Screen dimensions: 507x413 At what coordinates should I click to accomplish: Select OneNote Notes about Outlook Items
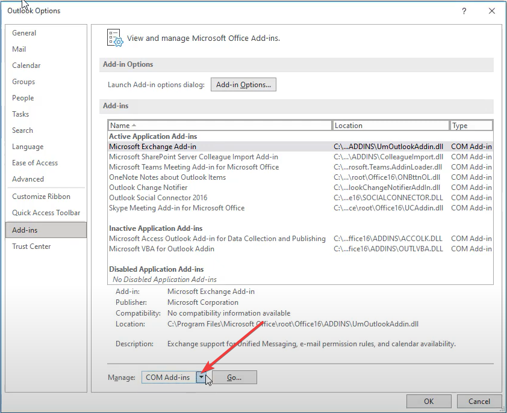point(300,177)
